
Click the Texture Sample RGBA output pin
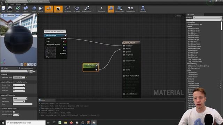65,53
